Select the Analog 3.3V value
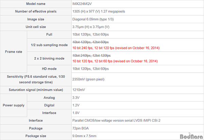 click(76, 98)
